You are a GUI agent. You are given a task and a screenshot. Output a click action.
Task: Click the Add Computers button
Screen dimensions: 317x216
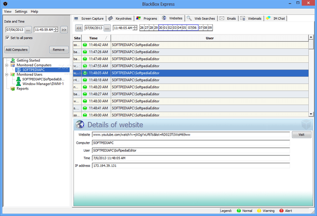point(17,50)
